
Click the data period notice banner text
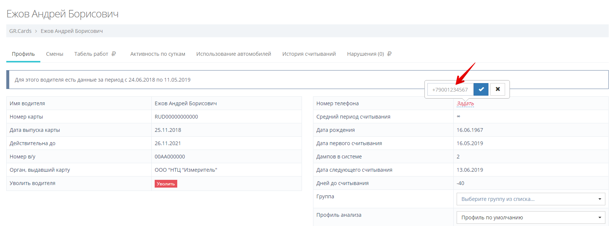click(102, 80)
